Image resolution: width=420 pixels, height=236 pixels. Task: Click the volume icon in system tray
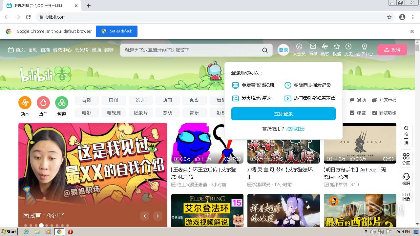click(x=373, y=232)
